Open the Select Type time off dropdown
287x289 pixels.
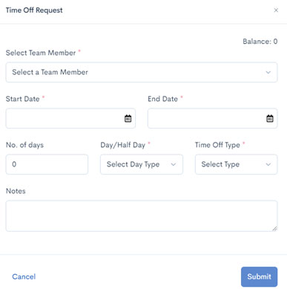click(x=237, y=164)
